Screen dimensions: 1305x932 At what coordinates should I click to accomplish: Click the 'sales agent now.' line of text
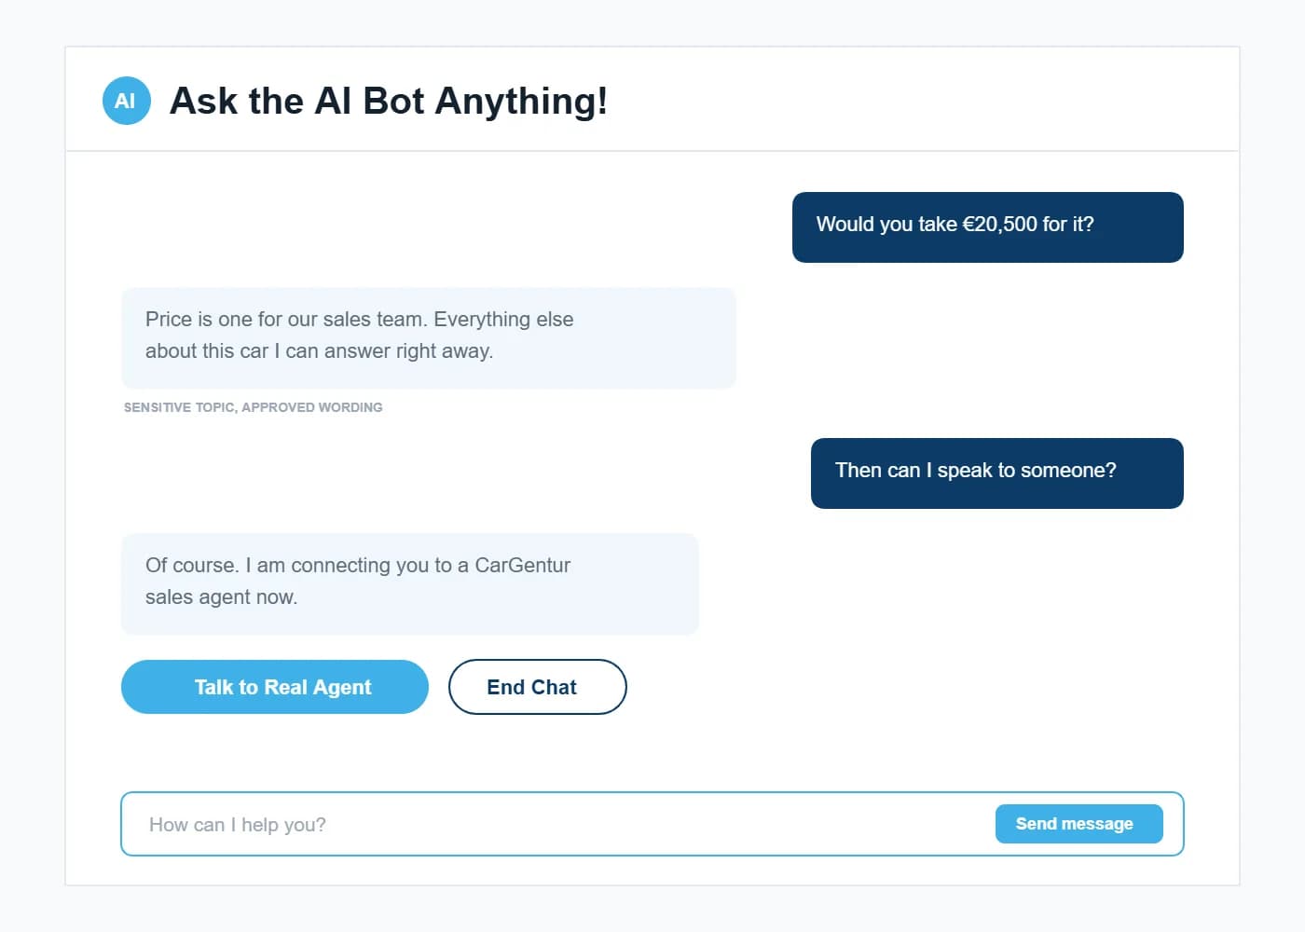[x=222, y=597]
